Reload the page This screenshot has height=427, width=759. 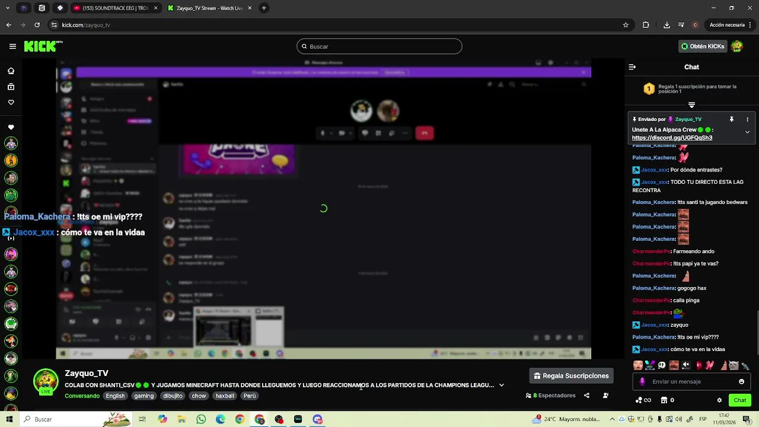coord(37,25)
